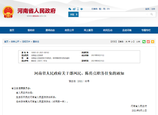Click the magnifier search icon
Image resolution: width=158 pixels, height=115 pixels.
[x=152, y=14]
